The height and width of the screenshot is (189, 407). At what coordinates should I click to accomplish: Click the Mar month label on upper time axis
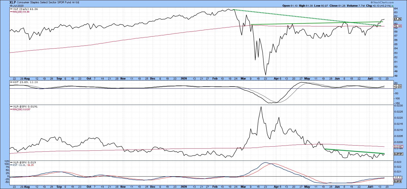tap(243, 78)
